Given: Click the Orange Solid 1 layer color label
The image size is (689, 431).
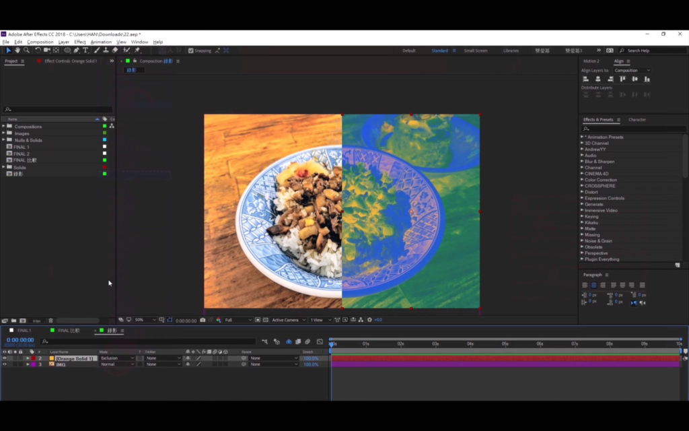Looking at the screenshot, I should click(x=33, y=358).
